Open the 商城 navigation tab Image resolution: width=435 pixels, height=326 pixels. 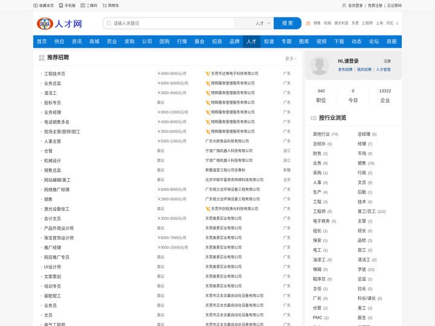click(94, 42)
